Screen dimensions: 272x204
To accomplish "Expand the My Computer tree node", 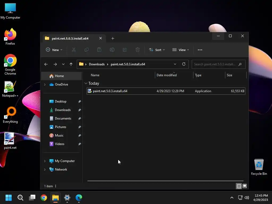I will tap(45, 161).
